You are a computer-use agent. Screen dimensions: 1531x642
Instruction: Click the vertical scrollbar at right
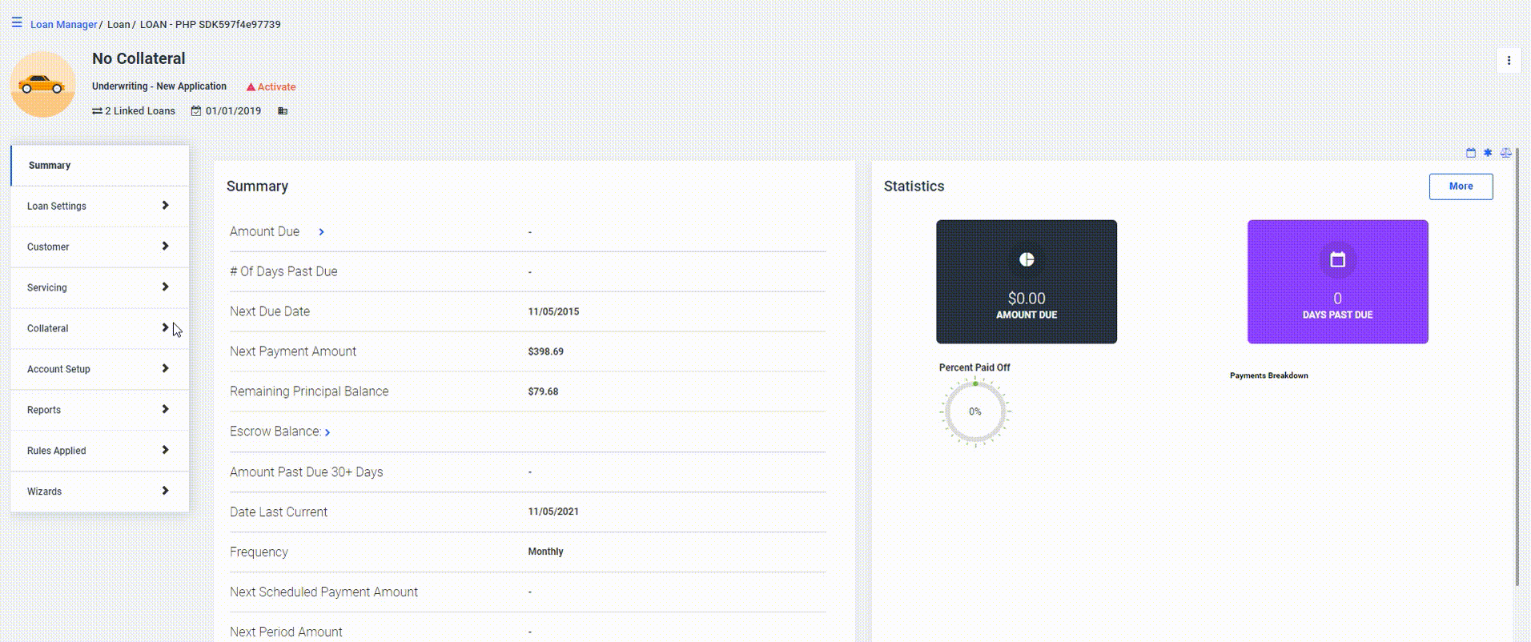1517,367
